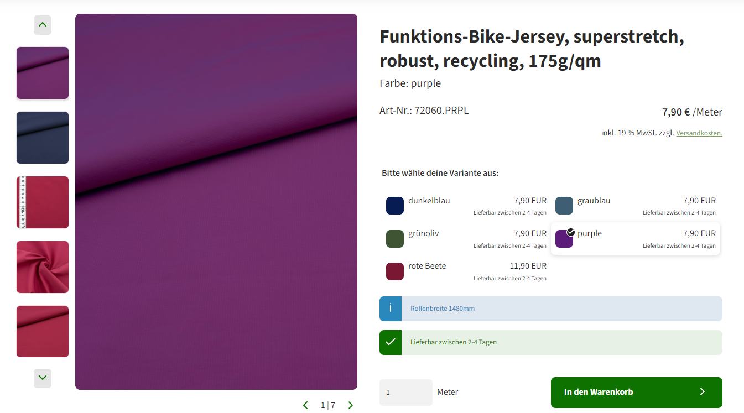
Task: Click the large purple fabric main image
Action: 216,202
